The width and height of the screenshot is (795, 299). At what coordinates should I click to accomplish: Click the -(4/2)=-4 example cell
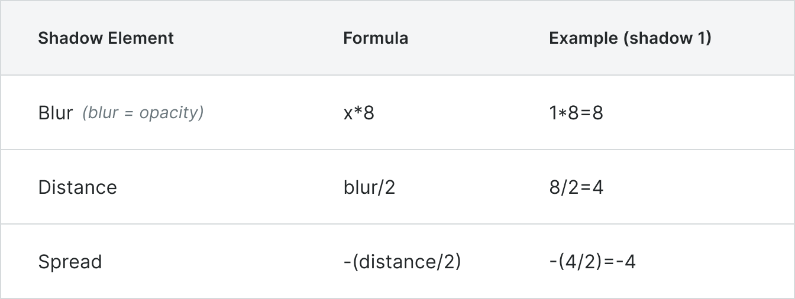click(592, 262)
